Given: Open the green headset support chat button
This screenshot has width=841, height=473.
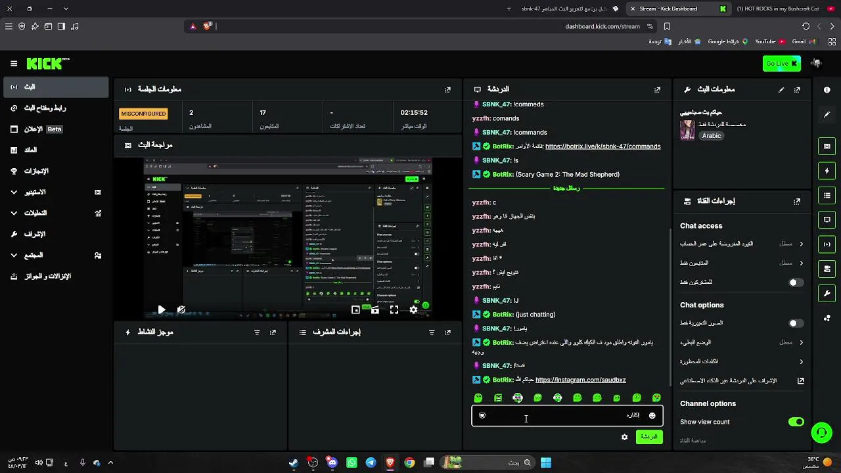Looking at the screenshot, I should click(x=821, y=432).
